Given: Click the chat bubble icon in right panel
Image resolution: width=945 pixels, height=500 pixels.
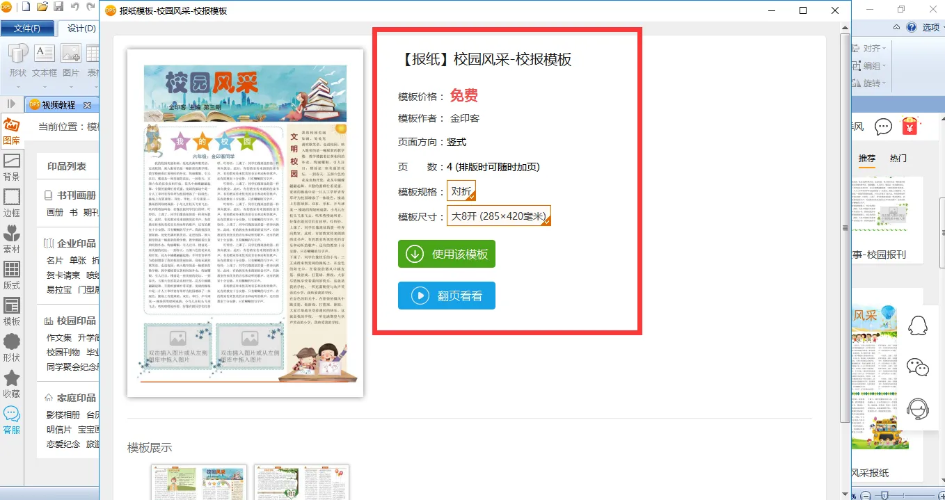Looking at the screenshot, I should pyautogui.click(x=883, y=127).
